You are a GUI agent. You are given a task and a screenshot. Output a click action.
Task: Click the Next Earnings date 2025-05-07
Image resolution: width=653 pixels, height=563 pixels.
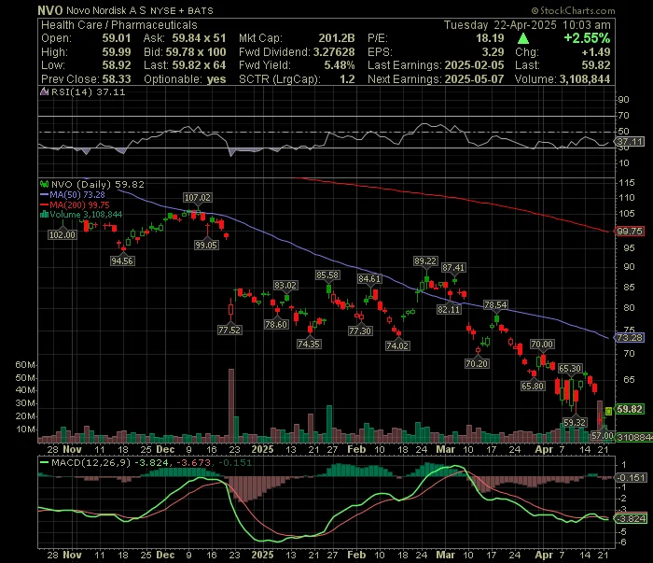(x=474, y=79)
